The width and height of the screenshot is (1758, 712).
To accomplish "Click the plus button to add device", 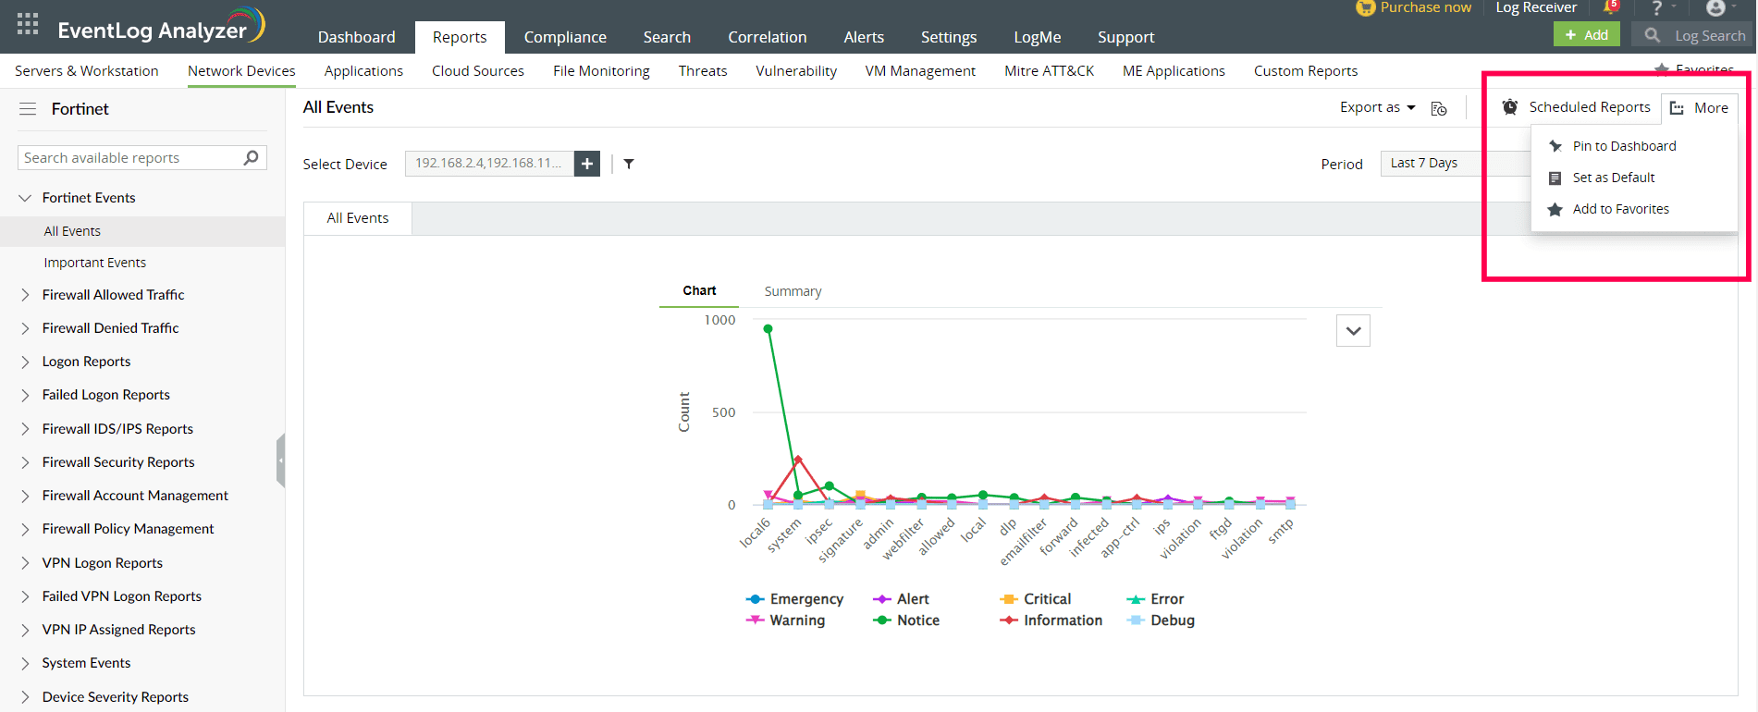I will pyautogui.click(x=587, y=164).
